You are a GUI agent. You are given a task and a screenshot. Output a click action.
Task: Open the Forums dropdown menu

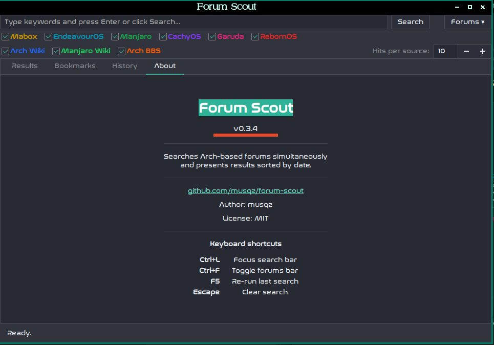click(467, 21)
